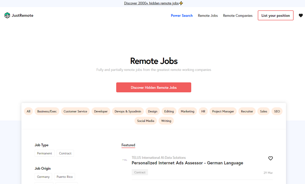Select Recruiter category pill
This screenshot has height=184, width=305.
click(x=247, y=111)
